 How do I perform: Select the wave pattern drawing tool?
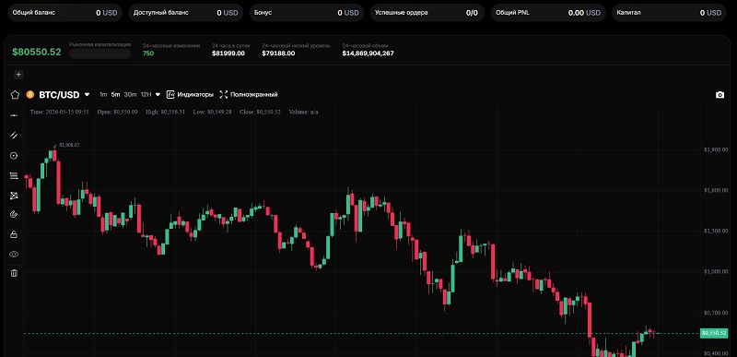click(x=14, y=196)
